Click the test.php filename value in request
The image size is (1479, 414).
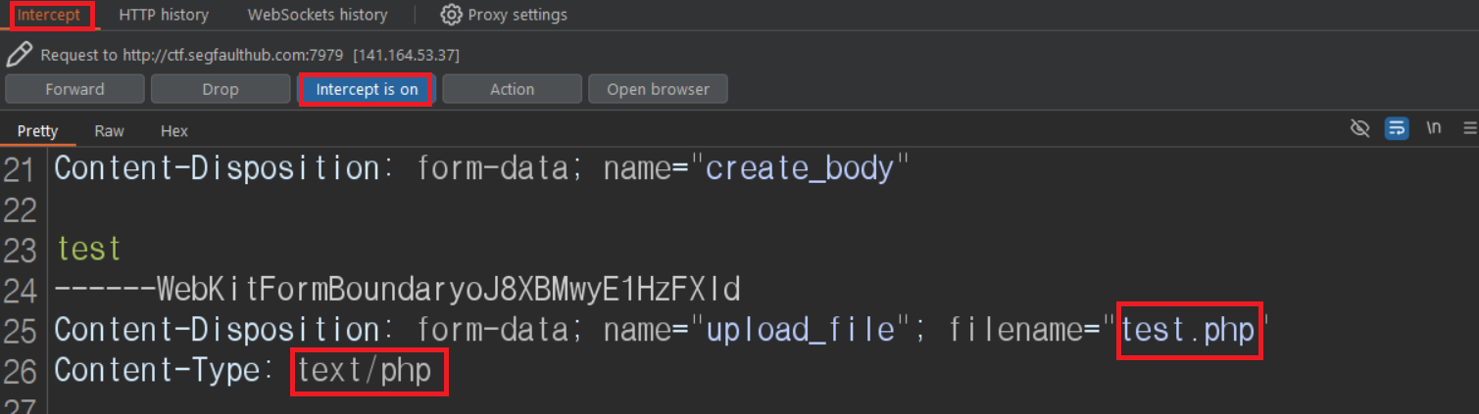point(1188,331)
